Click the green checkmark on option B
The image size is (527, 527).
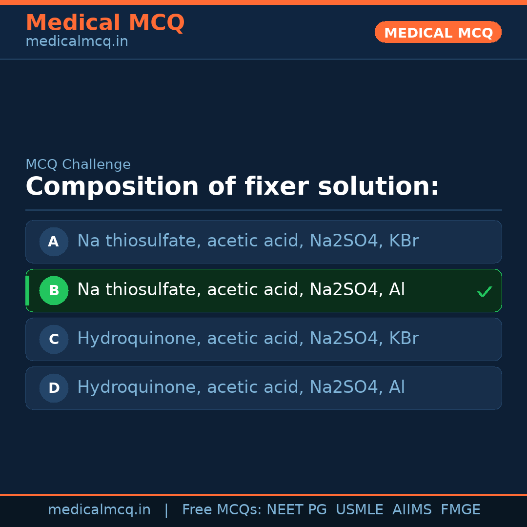[x=484, y=292]
